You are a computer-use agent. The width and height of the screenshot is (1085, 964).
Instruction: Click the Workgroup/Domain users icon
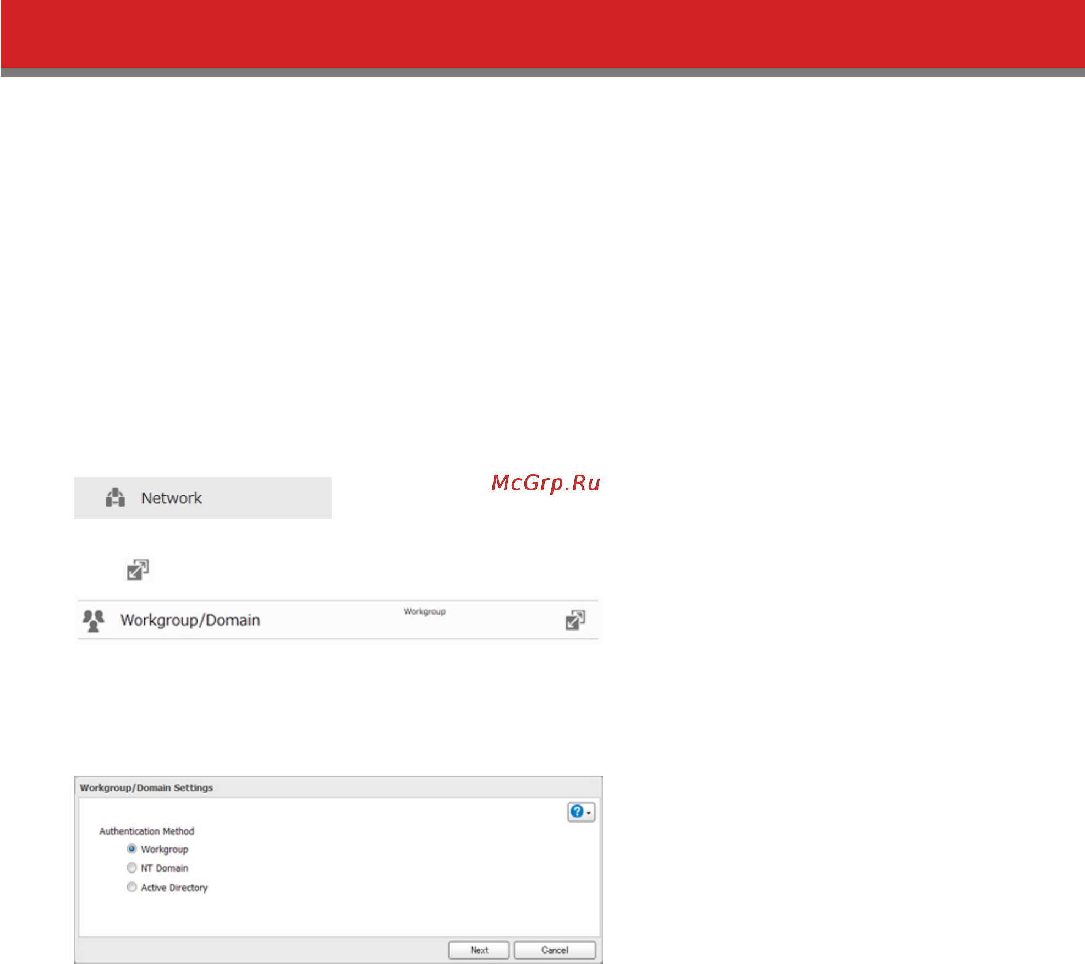tap(94, 620)
